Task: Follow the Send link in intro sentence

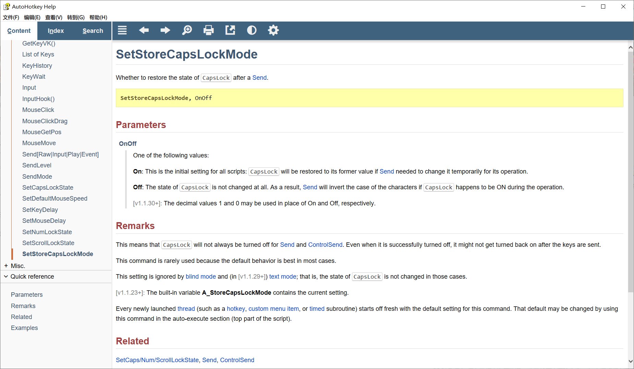Action: (x=259, y=78)
